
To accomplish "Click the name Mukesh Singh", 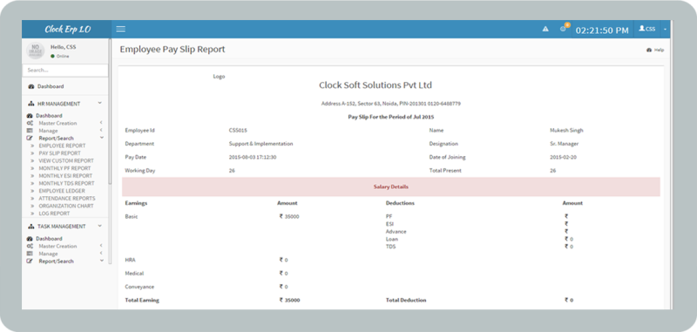I will click(566, 131).
